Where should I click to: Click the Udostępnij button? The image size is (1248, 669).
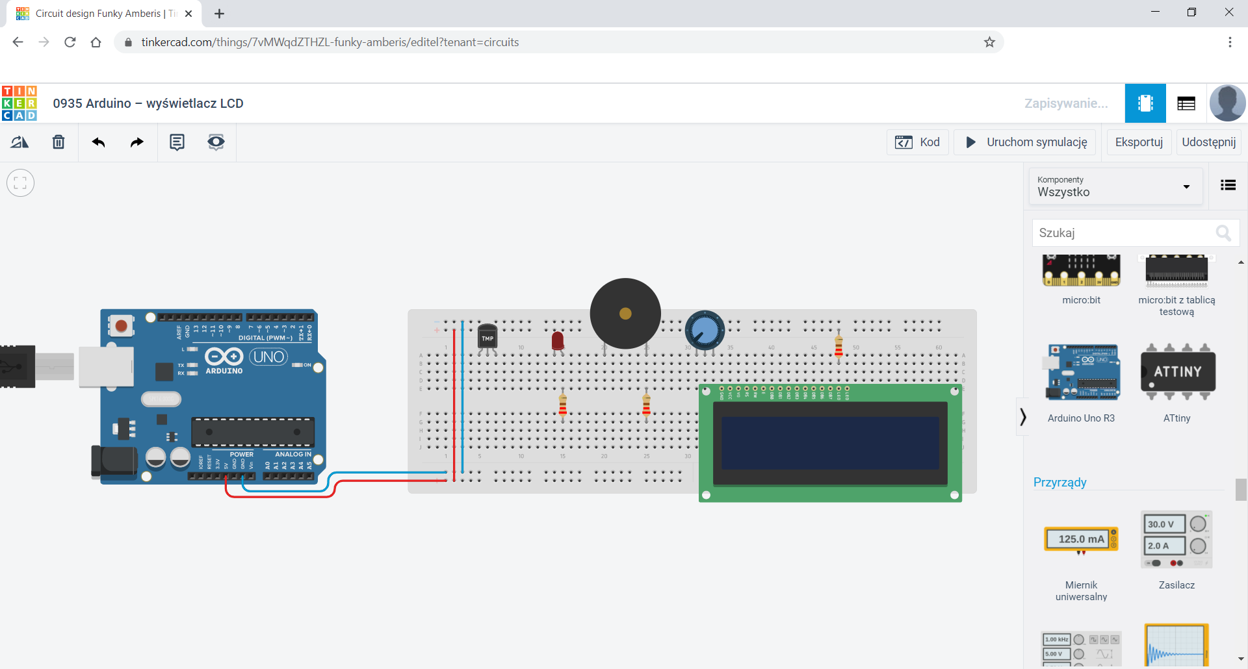[1208, 142]
